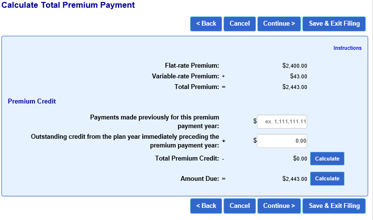Click the Total Premium Credit value $0.00
Viewport: 373px width, 220px height.
pos(300,159)
